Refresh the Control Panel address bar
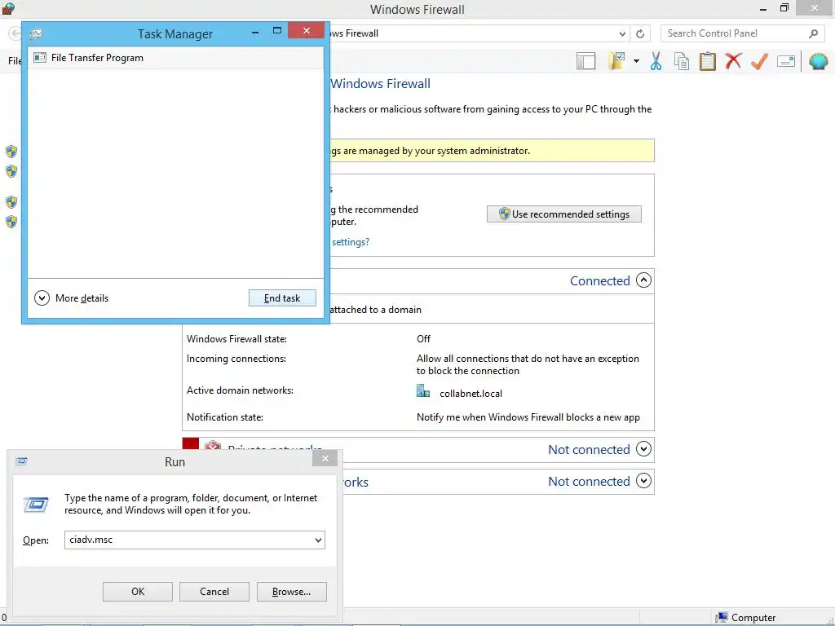 coord(640,33)
